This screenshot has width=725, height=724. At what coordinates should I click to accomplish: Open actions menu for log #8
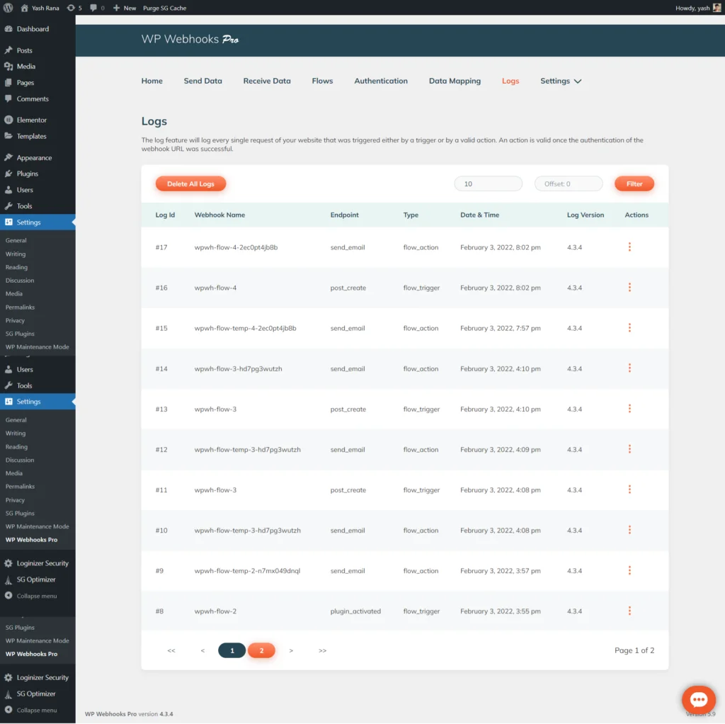coord(629,611)
